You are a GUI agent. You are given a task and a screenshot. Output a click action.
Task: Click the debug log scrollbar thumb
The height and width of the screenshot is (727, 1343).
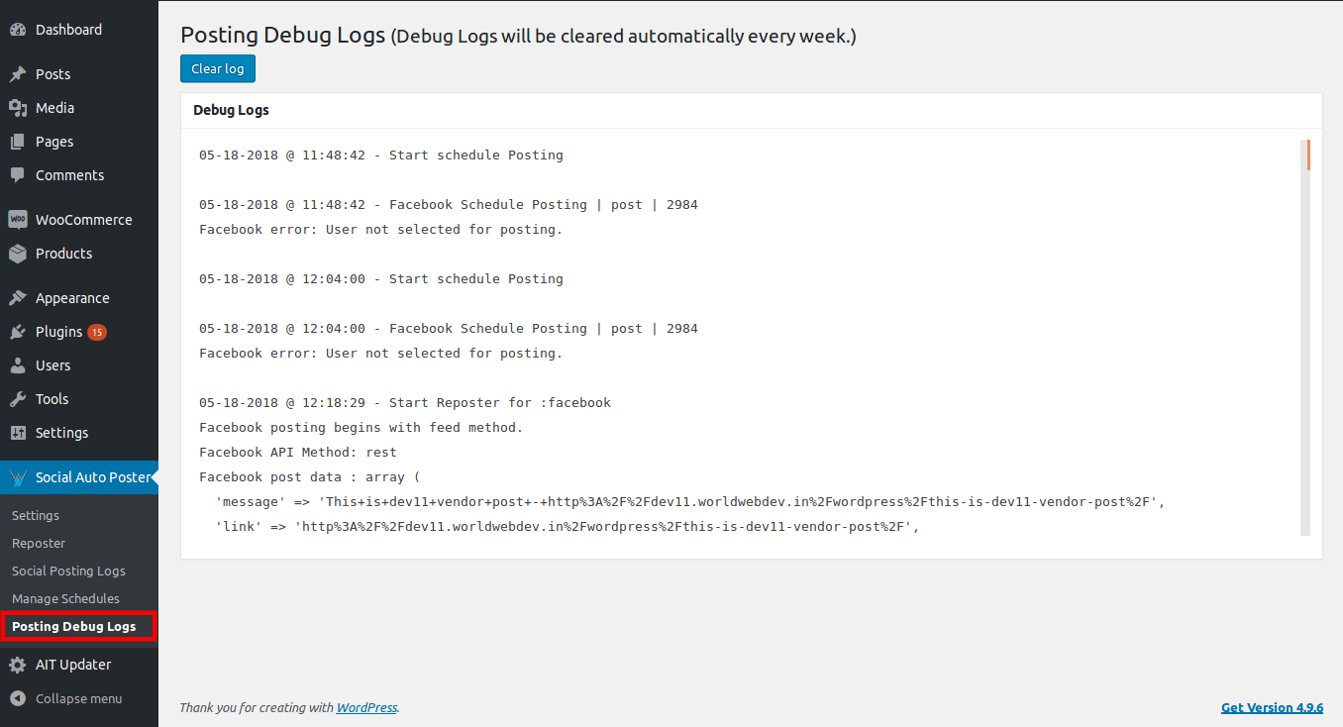[x=1308, y=156]
